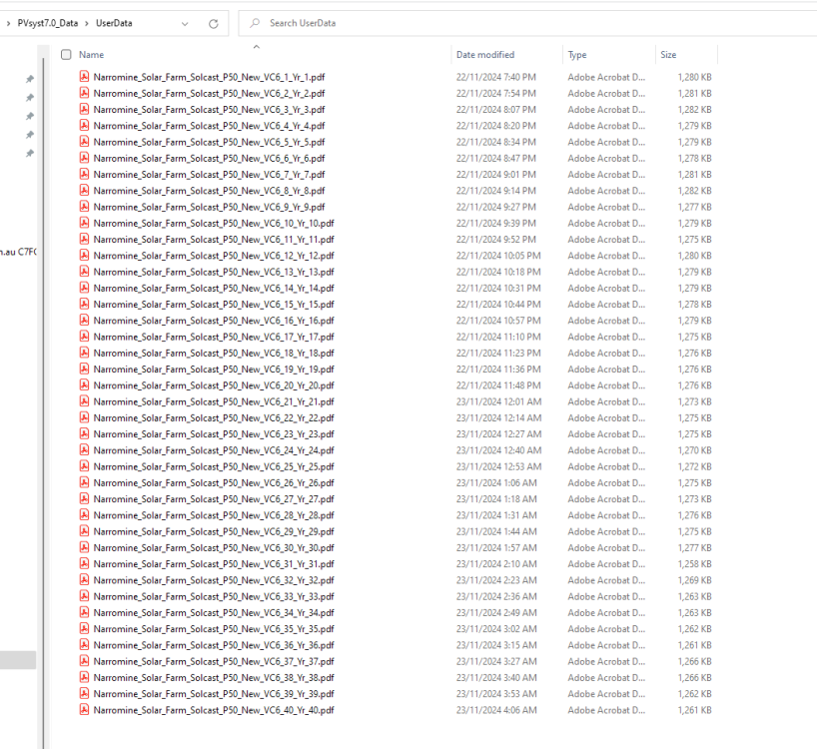Click the PDF icon of VC6_25_Yr_25 file
The width and height of the screenshot is (817, 749).
point(85,466)
